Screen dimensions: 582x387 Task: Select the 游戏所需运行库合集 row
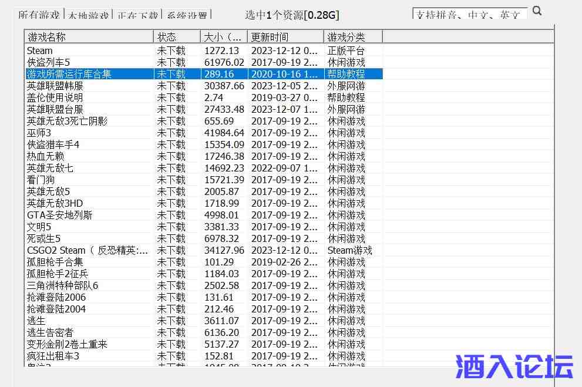click(203, 74)
